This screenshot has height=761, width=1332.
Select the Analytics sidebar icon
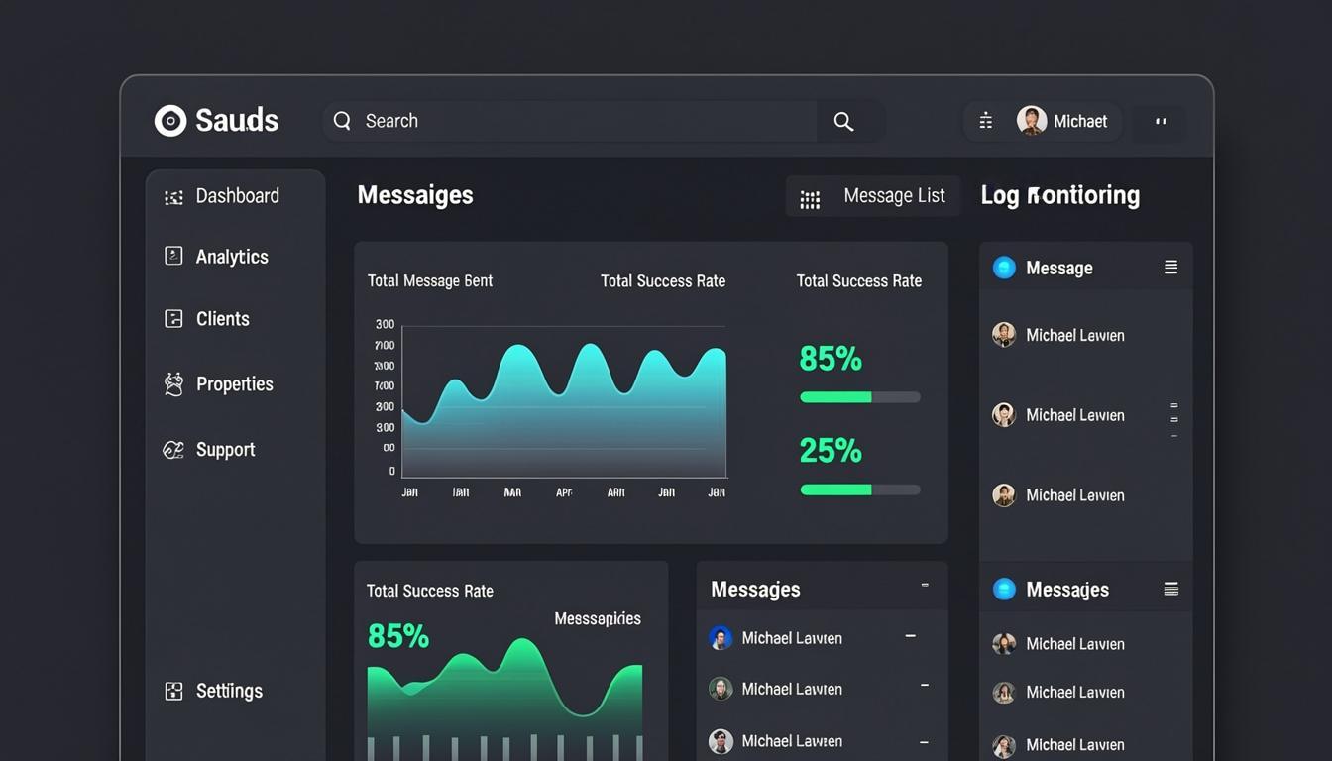[173, 256]
